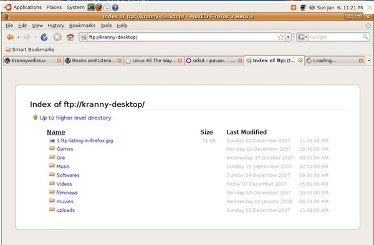Open the search engine selector dropdown
This screenshot has width=374, height=245.
coord(302,37)
